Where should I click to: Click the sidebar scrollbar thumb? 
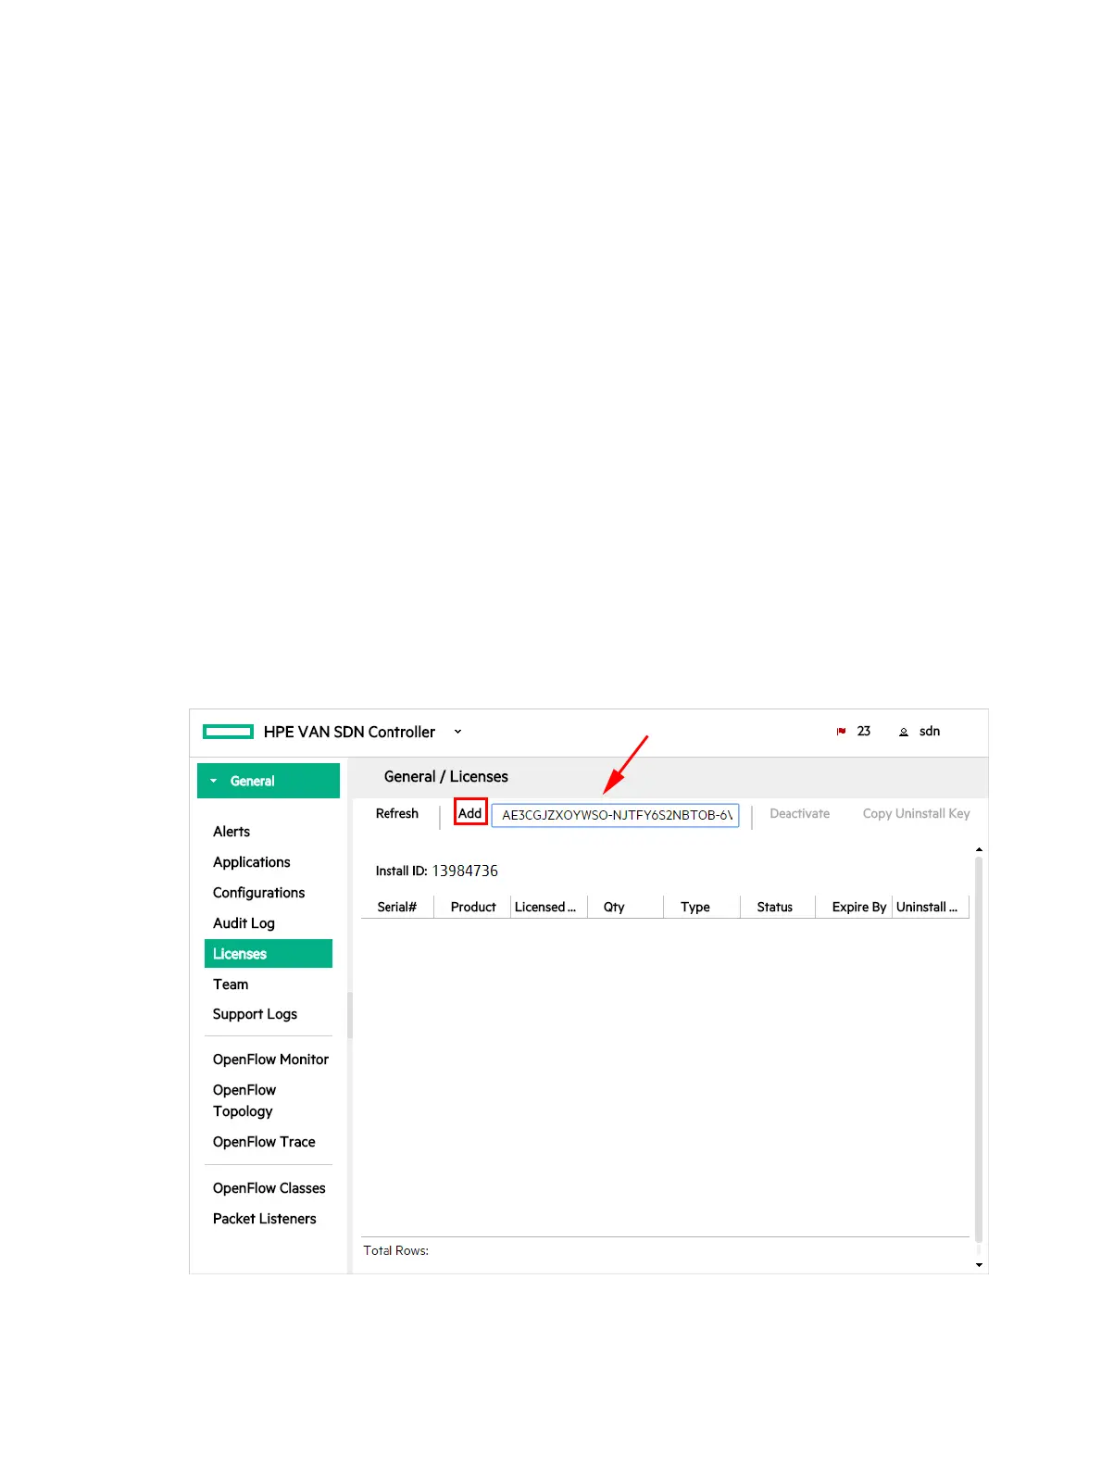pyautogui.click(x=350, y=1015)
